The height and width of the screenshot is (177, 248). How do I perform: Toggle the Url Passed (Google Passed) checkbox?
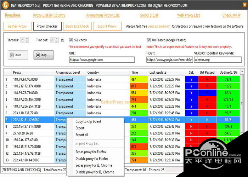[x=149, y=40]
